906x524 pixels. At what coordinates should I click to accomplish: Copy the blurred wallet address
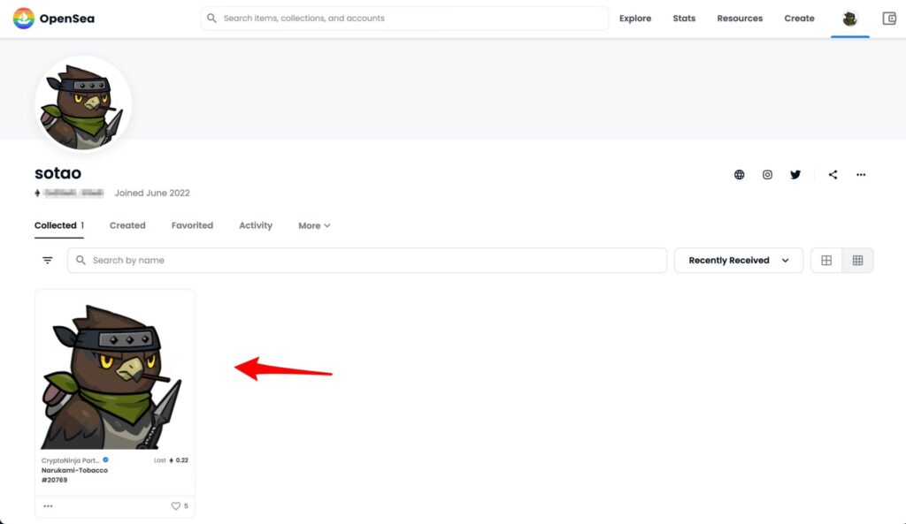tap(73, 193)
